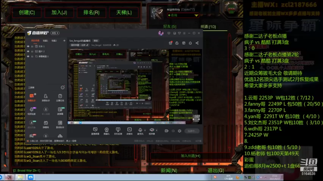Toggle the preview eye next to settings gear
323x181 pixels.
coord(173,131)
